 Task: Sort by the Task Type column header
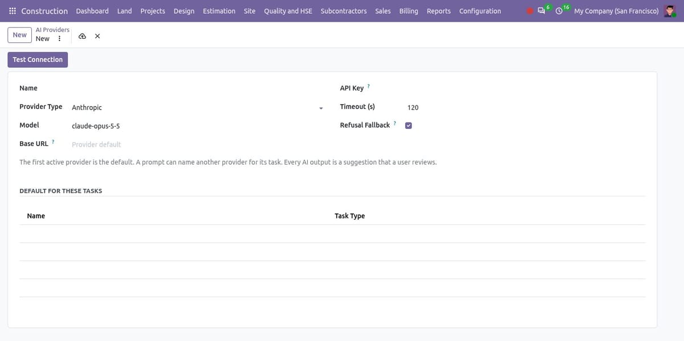(349, 216)
